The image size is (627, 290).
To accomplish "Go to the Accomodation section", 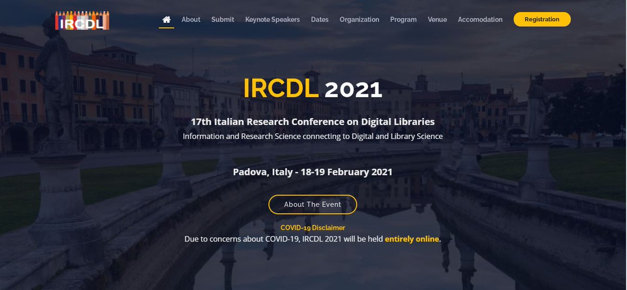I will [480, 19].
